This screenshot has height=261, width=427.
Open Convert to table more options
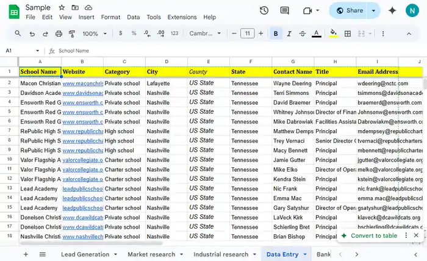point(406,235)
